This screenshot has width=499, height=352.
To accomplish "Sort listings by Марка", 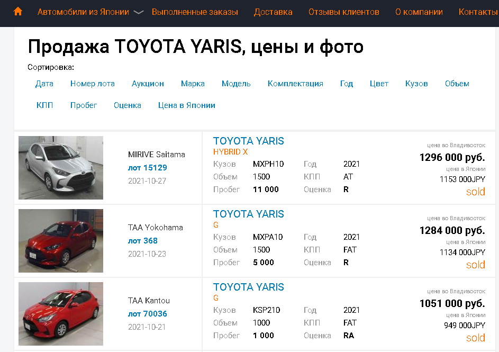I will (x=193, y=84).
